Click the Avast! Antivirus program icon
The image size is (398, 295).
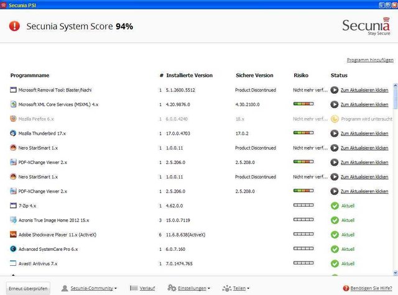(13, 263)
